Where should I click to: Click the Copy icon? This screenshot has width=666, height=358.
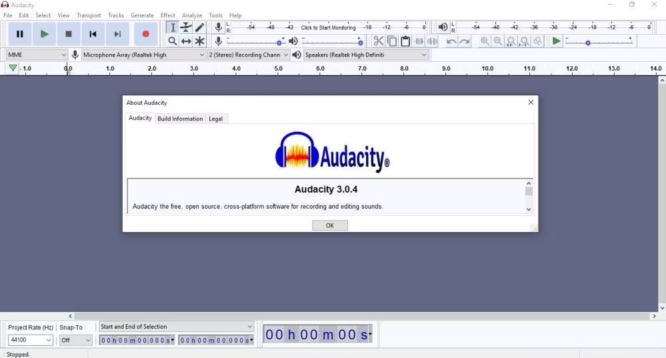392,41
